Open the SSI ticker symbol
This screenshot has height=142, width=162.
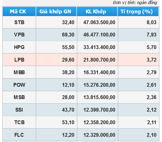point(19,110)
